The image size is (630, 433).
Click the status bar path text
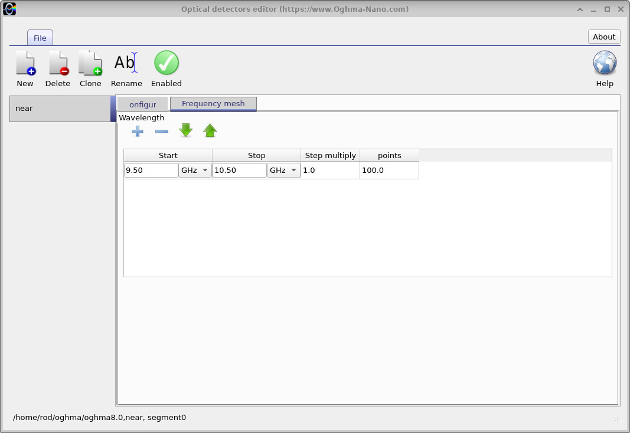pyautogui.click(x=100, y=417)
